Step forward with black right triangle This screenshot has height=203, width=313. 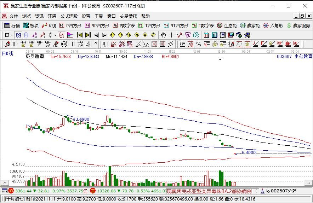click(x=104, y=35)
